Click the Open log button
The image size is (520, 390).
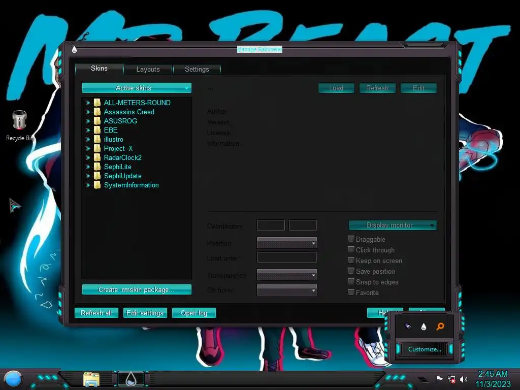pyautogui.click(x=194, y=313)
